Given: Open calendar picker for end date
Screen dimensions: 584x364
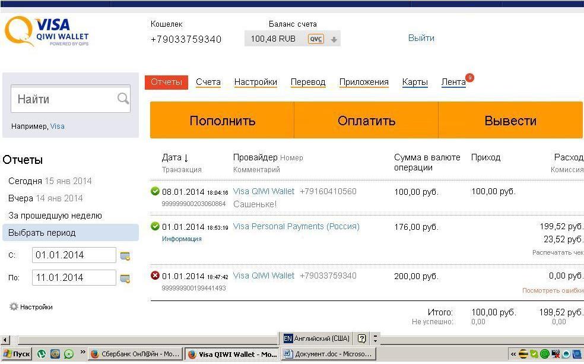Looking at the screenshot, I should 125,278.
